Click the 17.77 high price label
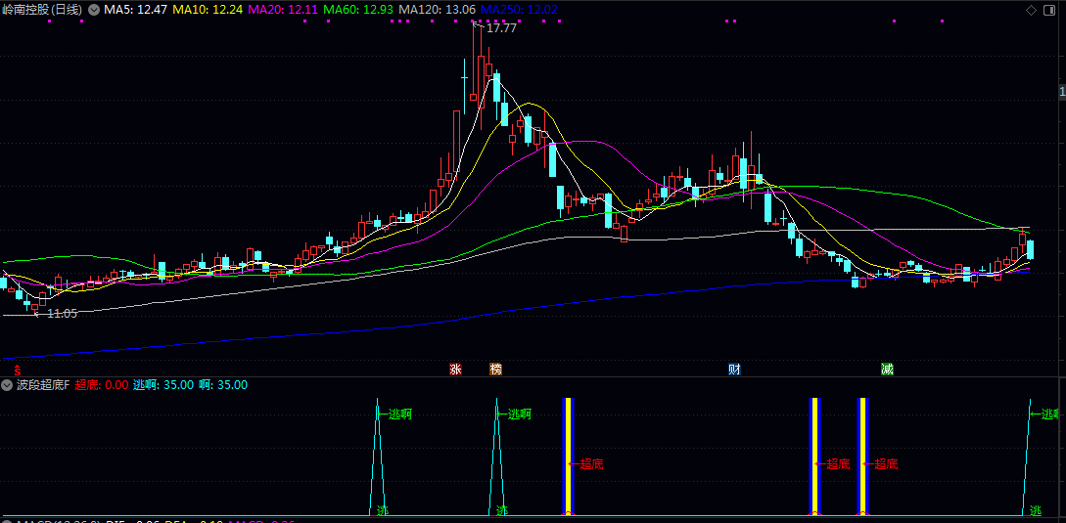Image resolution: width=1066 pixels, height=523 pixels. 502,28
